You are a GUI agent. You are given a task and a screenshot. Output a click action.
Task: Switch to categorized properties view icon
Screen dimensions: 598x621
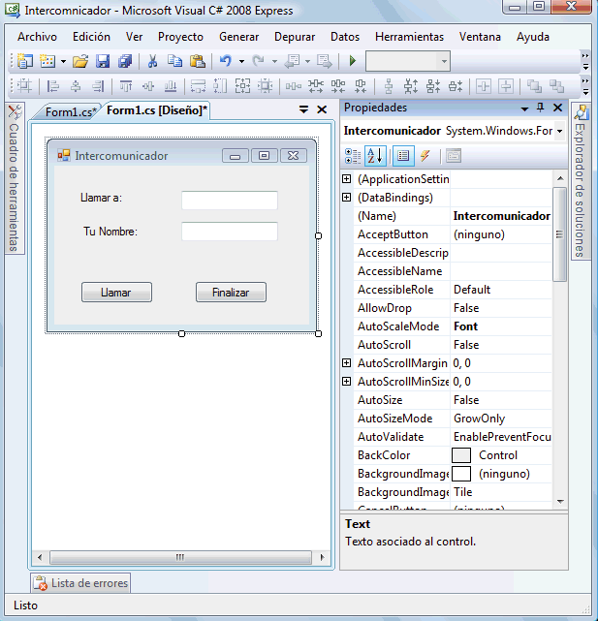coord(353,156)
